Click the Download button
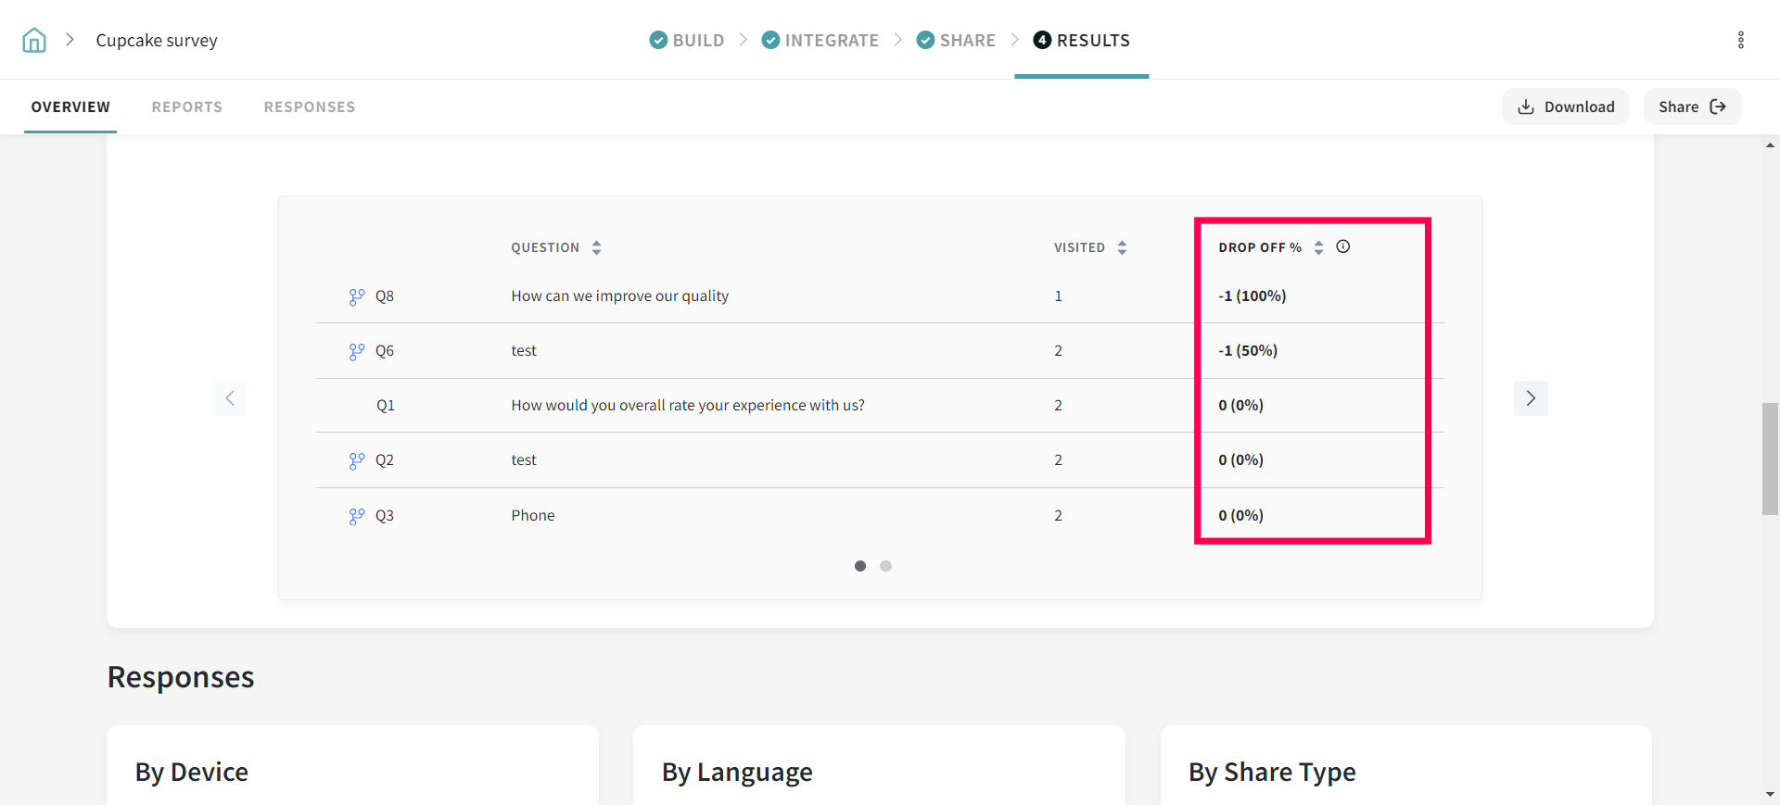 [x=1566, y=107]
